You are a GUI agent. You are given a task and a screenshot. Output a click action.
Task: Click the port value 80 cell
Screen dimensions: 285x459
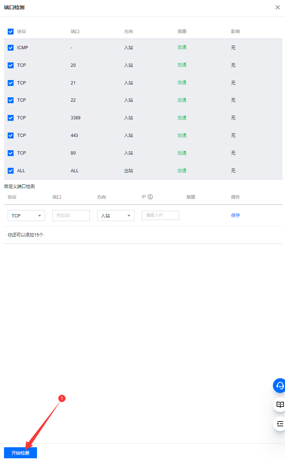73,153
